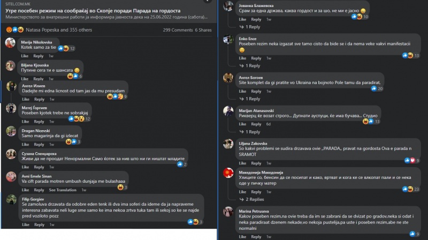Open Dragan Nicevski's avatar
The image size is (428, 240).
click(x=11, y=131)
